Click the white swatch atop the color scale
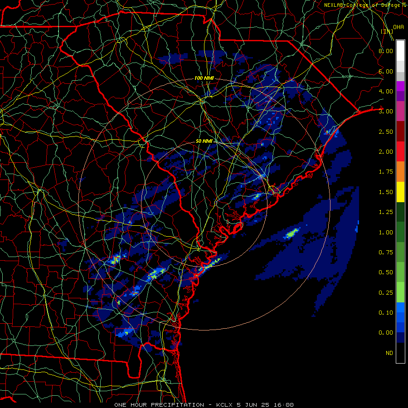This screenshot has height=408, width=408. (400, 51)
